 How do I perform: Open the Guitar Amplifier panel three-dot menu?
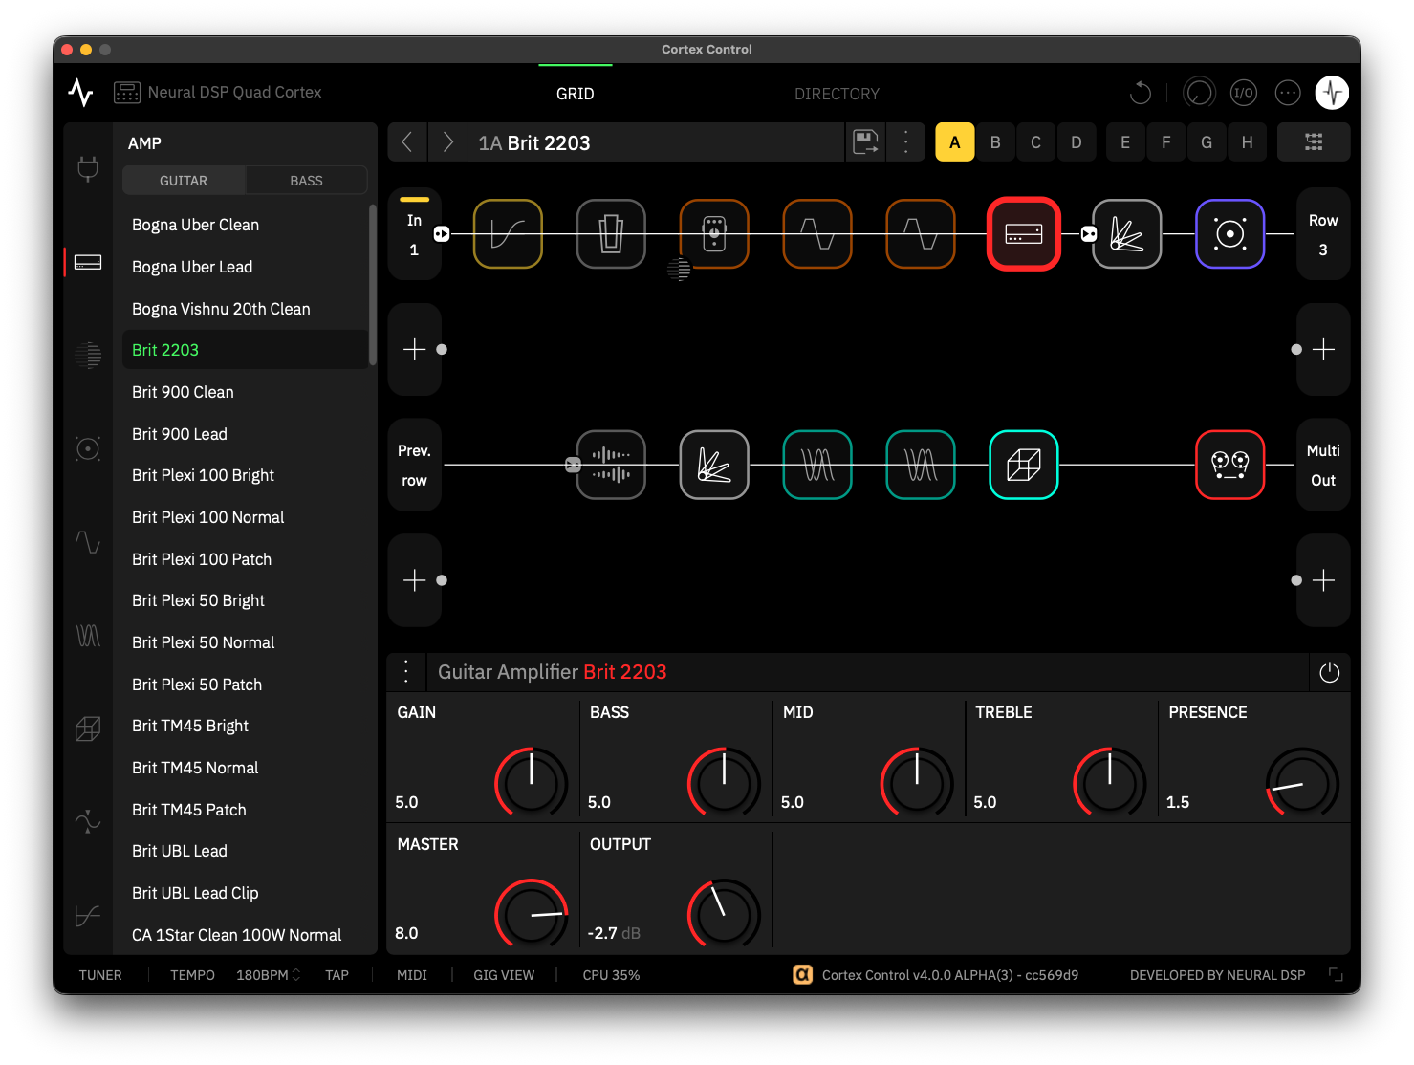click(406, 672)
